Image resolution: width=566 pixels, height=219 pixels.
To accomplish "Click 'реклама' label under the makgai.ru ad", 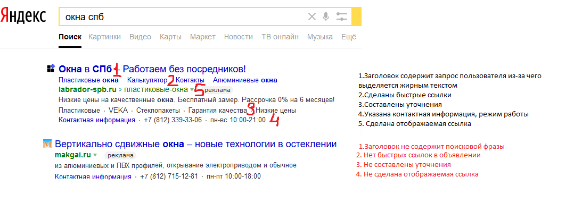I will pos(120,155).
